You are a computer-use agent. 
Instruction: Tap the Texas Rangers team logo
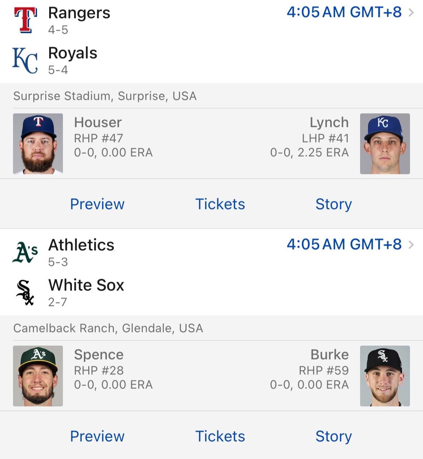pos(25,20)
